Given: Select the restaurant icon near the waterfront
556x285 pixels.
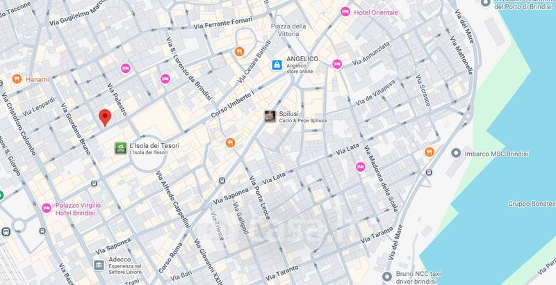Looking at the screenshot, I should [x=430, y=152].
